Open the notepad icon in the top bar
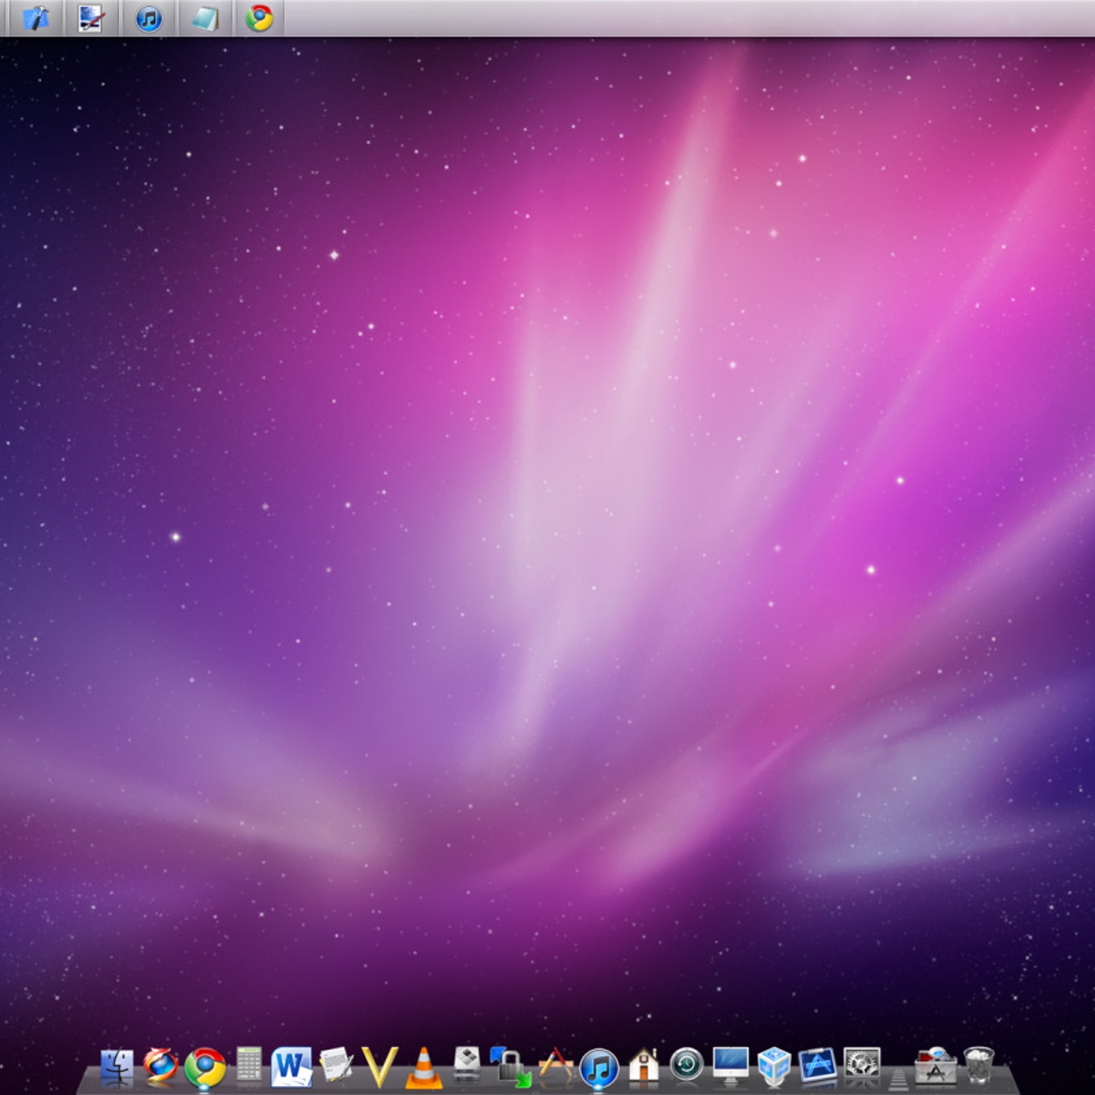 tap(205, 18)
